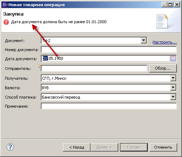Go back with the < Назад button
182x157 pixels.
click(77, 147)
